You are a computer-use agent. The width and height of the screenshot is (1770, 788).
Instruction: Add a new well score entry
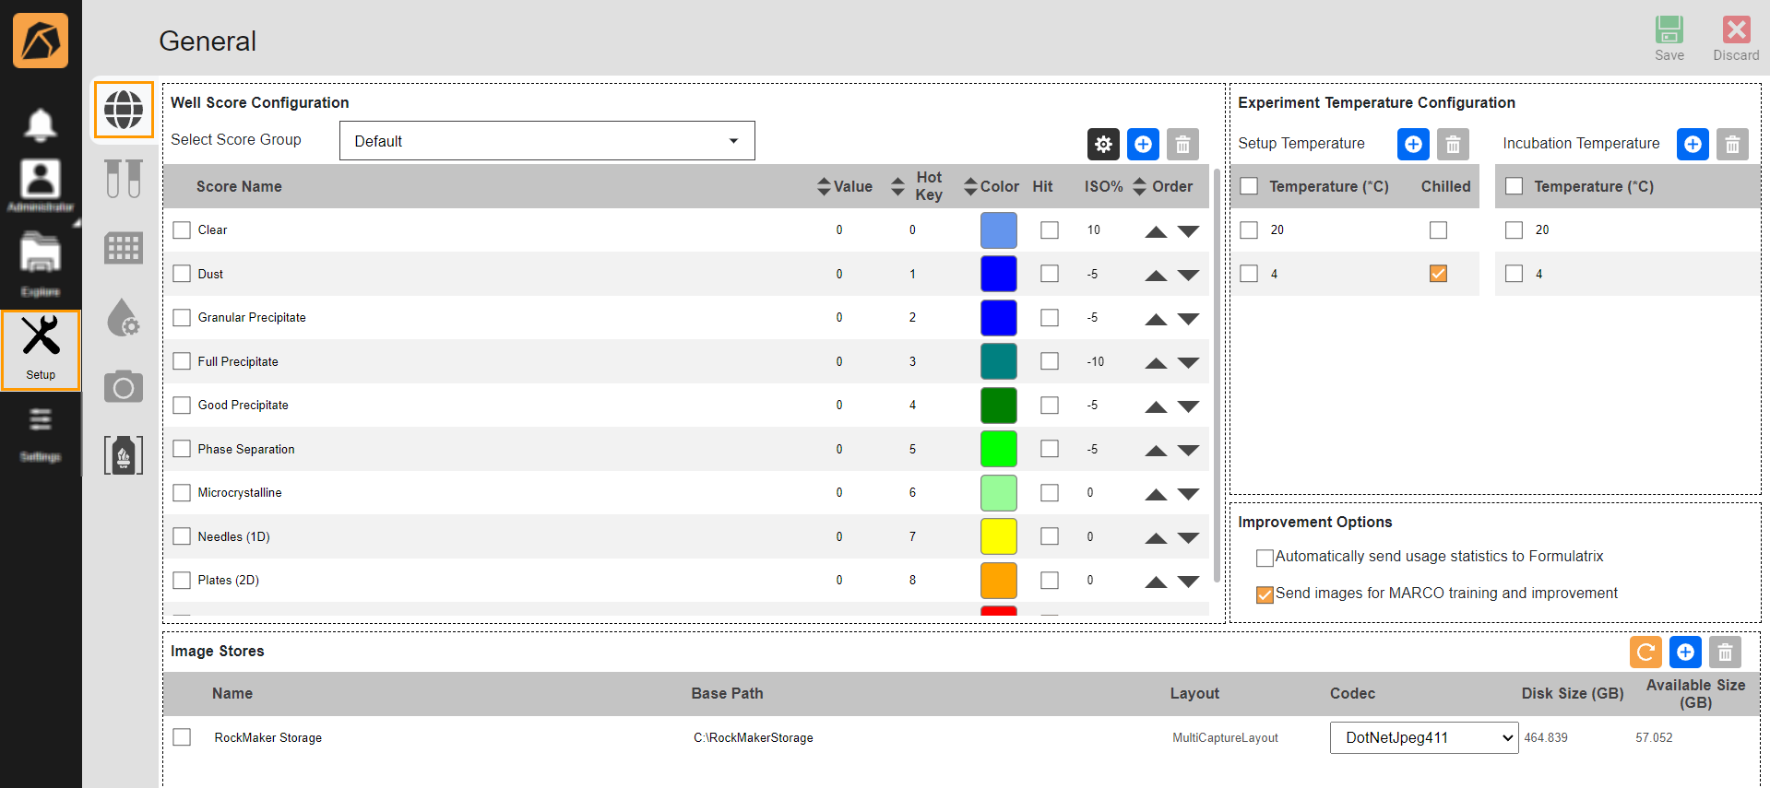tap(1143, 144)
